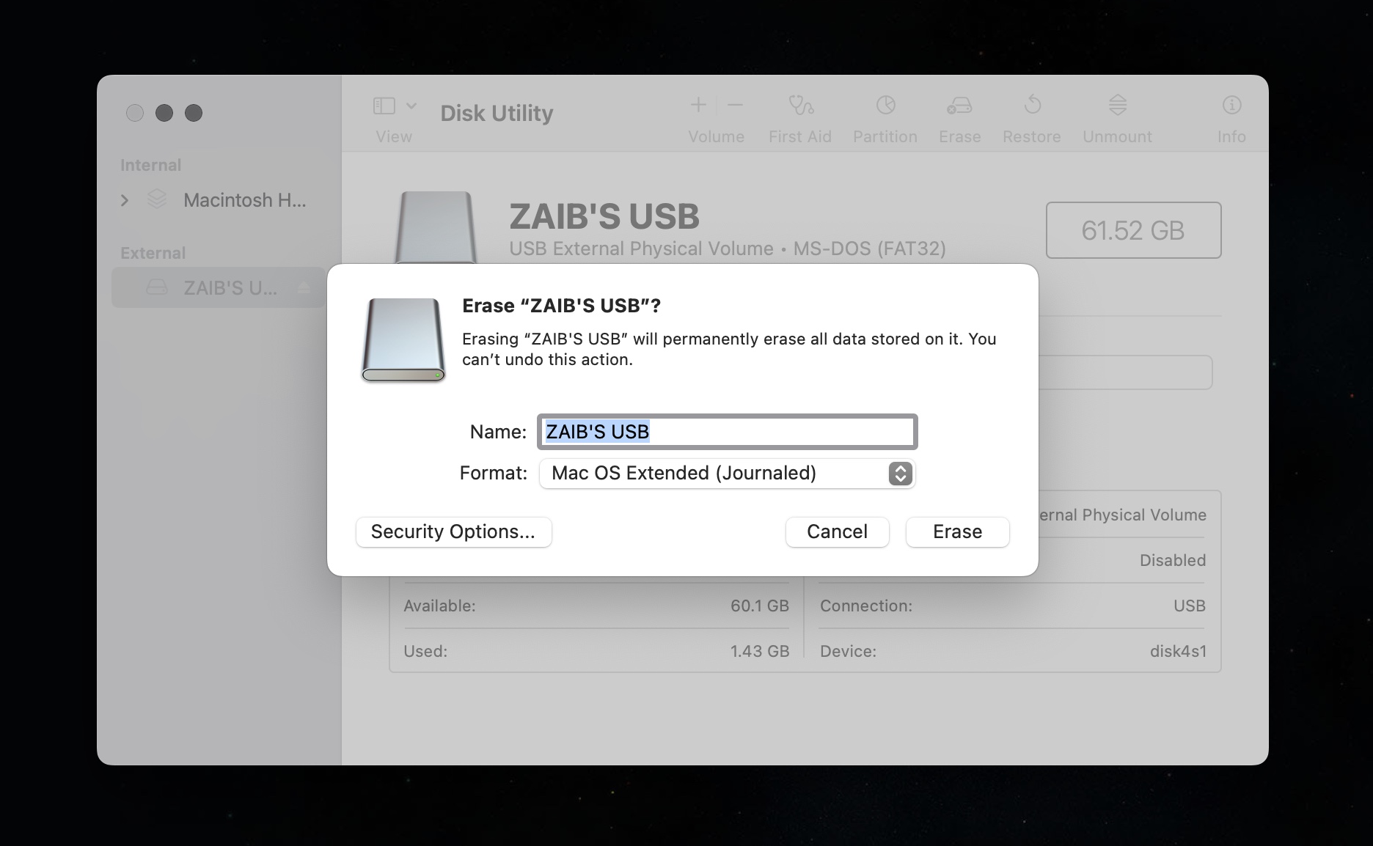Open the Partition pie chart tool
Viewport: 1373px width, 846px height.
click(885, 106)
